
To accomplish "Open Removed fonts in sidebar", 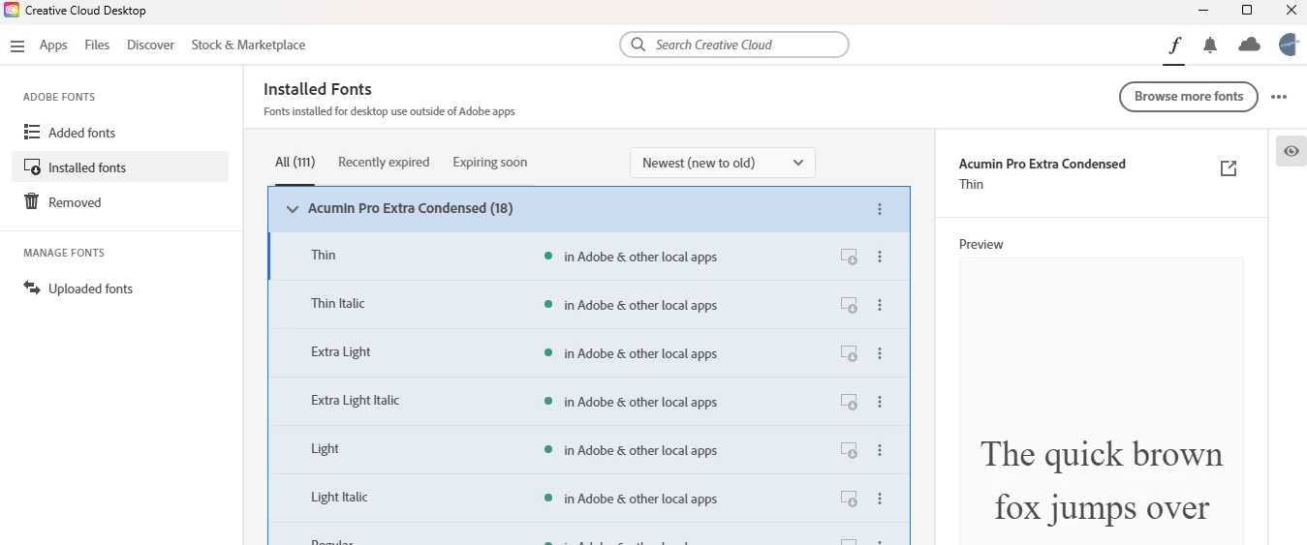I will 120,202.
